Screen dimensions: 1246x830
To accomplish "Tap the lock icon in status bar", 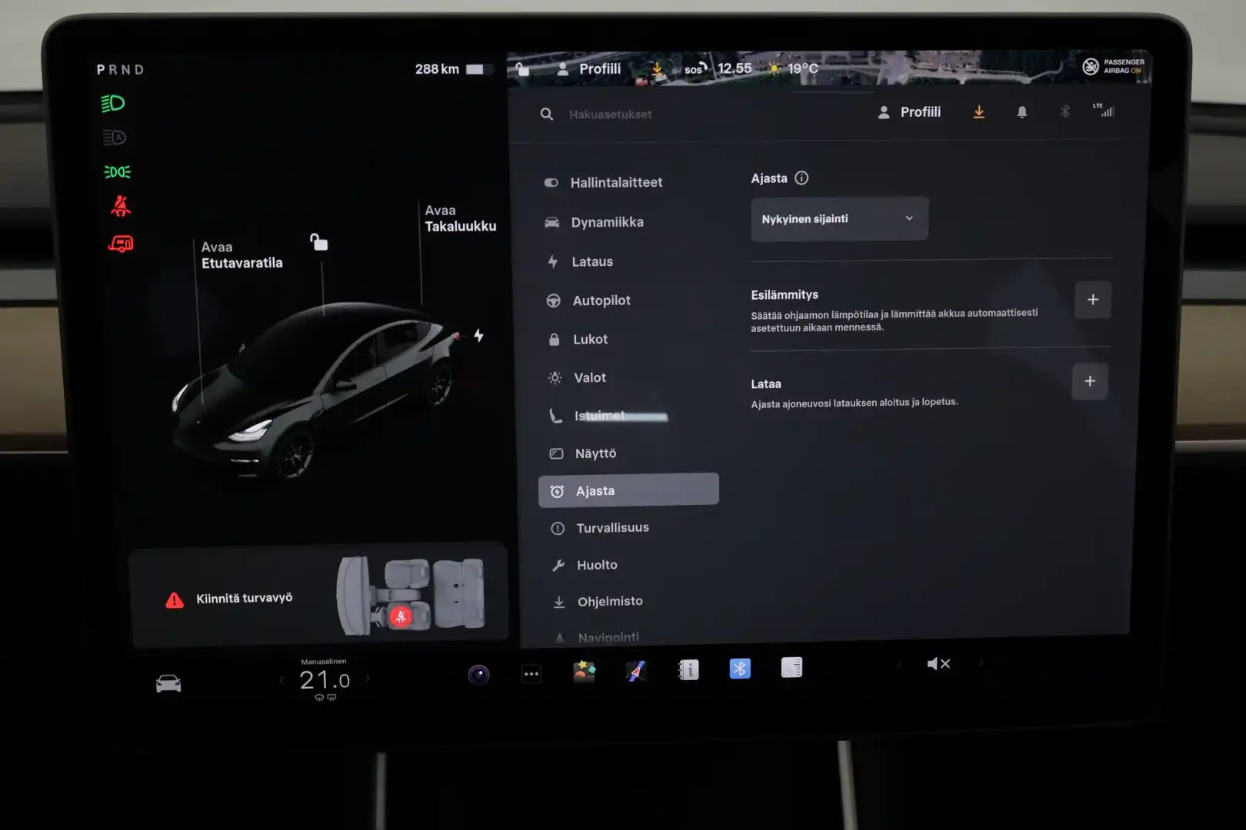I will tap(522, 69).
